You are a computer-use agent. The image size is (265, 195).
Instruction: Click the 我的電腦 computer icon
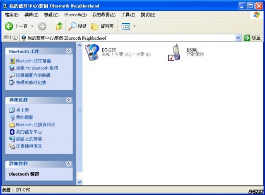(x=12, y=118)
